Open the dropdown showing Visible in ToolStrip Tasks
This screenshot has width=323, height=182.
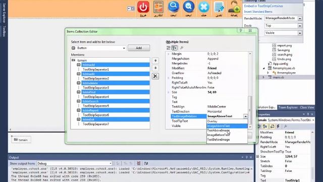[300, 33]
